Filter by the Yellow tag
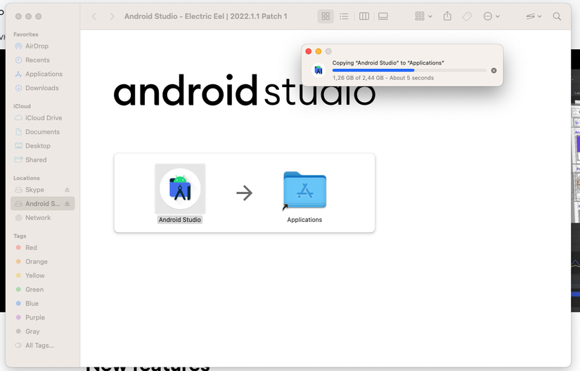The width and height of the screenshot is (580, 371). (x=43, y=275)
